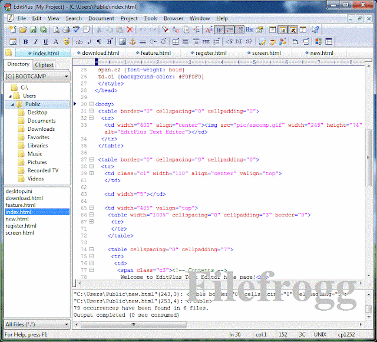Toggle the Output window hammer button

(x=293, y=30)
